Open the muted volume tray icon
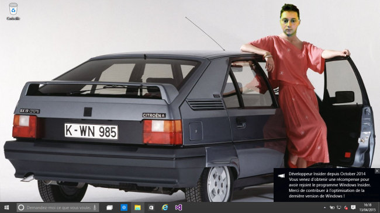The image size is (380, 213). click(346, 208)
